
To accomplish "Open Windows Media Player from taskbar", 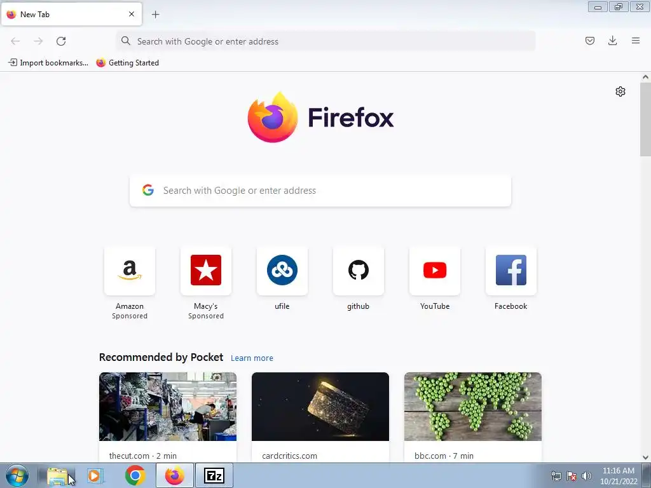I will pos(95,475).
